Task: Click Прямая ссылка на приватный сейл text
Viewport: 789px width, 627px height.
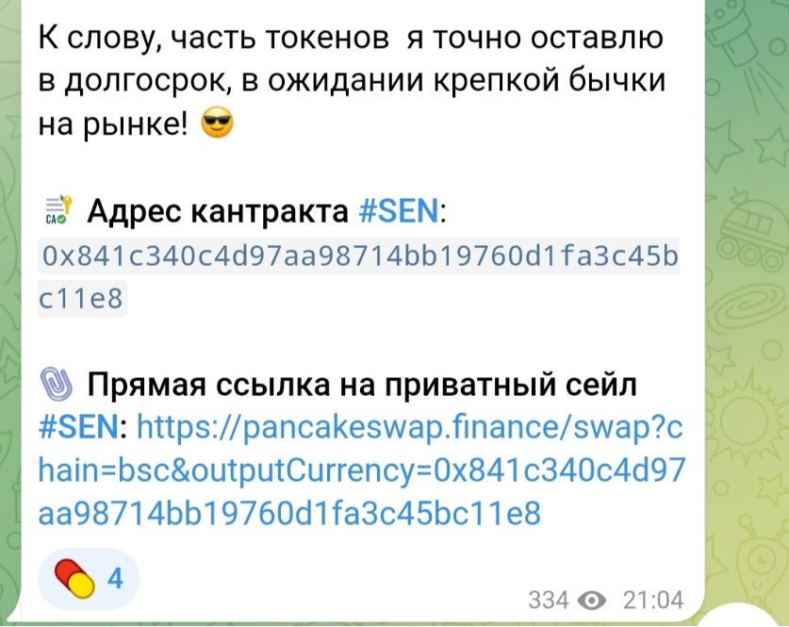Action: [362, 385]
